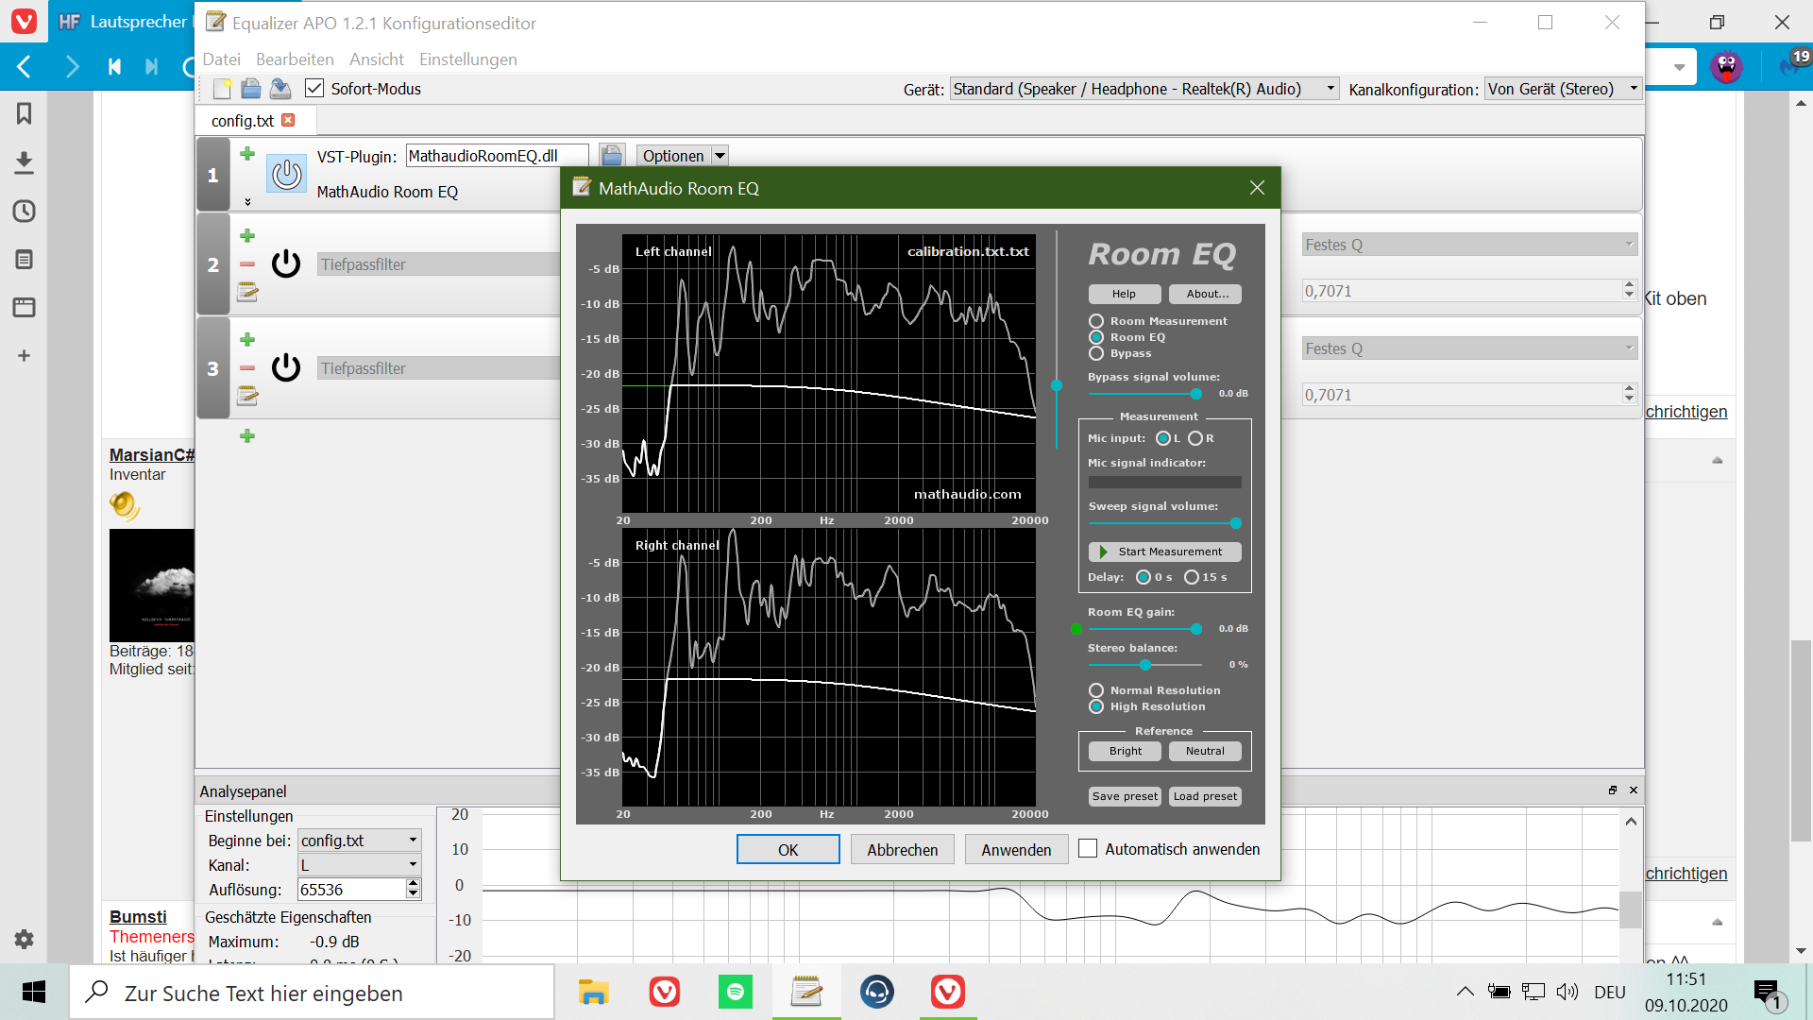Viewport: 1813px width, 1020px height.
Task: Toggle power button of filter row 2
Action: pos(286,264)
